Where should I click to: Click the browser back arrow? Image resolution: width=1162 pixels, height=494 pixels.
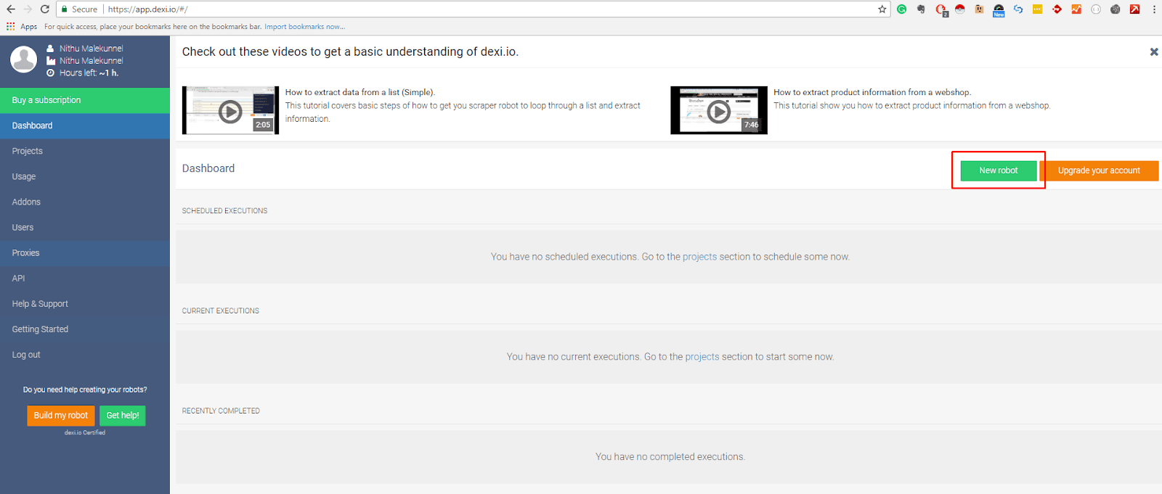[x=10, y=9]
